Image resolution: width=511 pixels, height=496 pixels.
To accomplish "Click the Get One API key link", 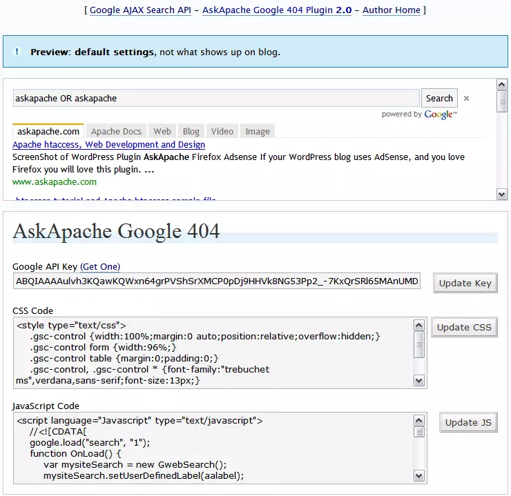I will click(x=100, y=267).
